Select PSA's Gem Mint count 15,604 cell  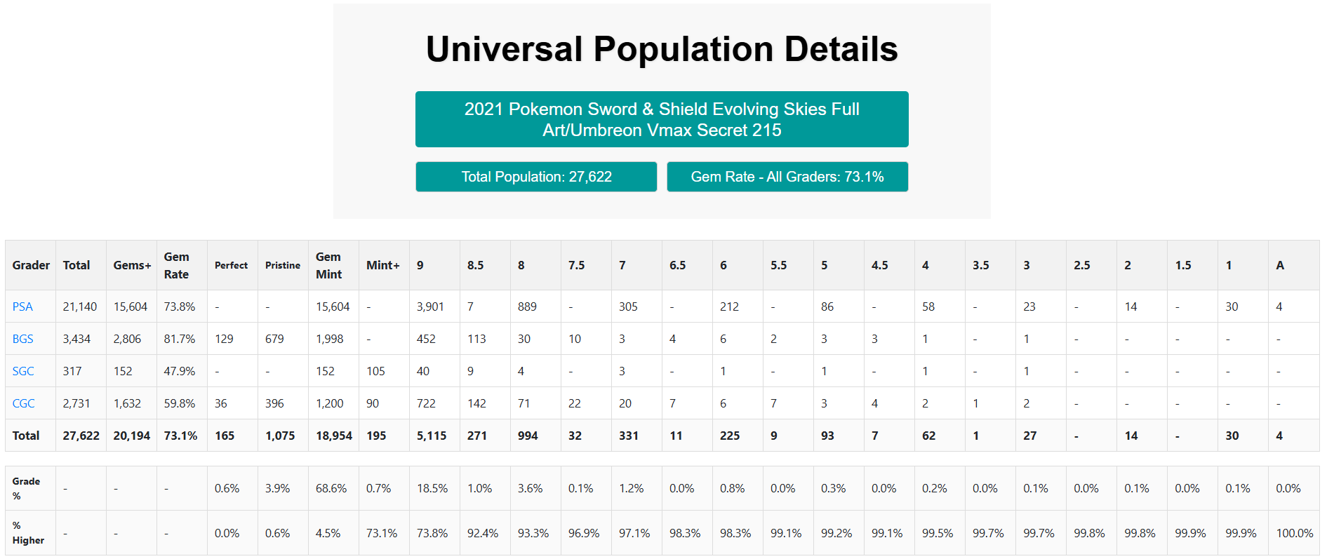[x=333, y=307]
